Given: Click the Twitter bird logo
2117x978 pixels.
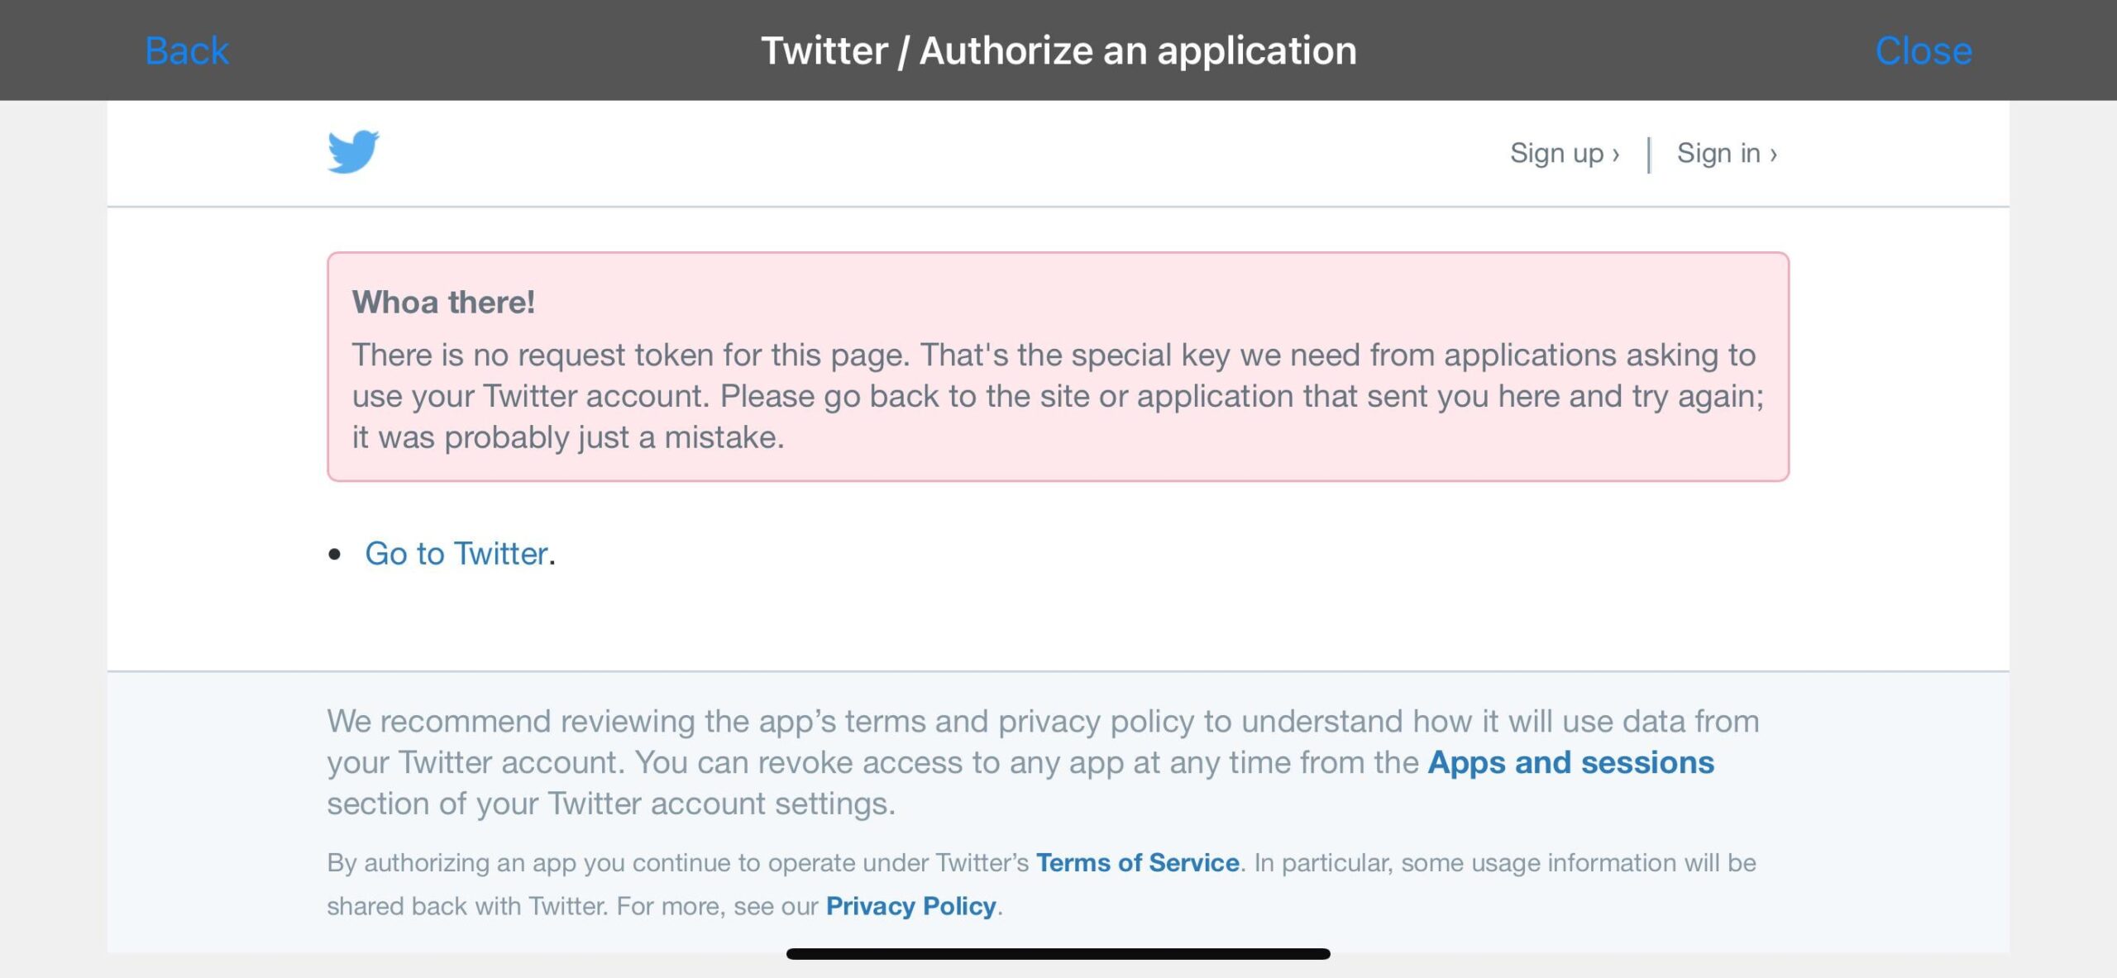Looking at the screenshot, I should point(354,152).
